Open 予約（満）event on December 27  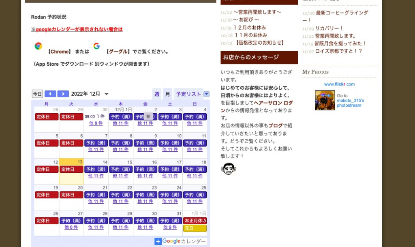tap(71, 221)
